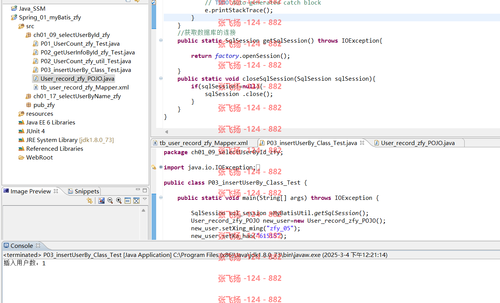
Task: Show image at 100 percent size
Action: point(128,201)
